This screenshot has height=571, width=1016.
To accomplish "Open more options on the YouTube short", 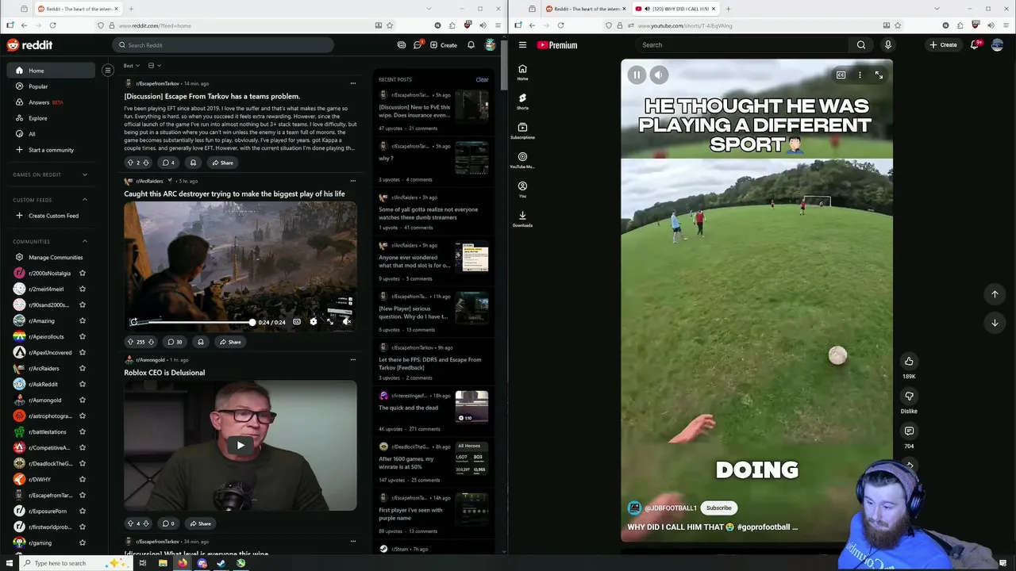I will pos(860,75).
